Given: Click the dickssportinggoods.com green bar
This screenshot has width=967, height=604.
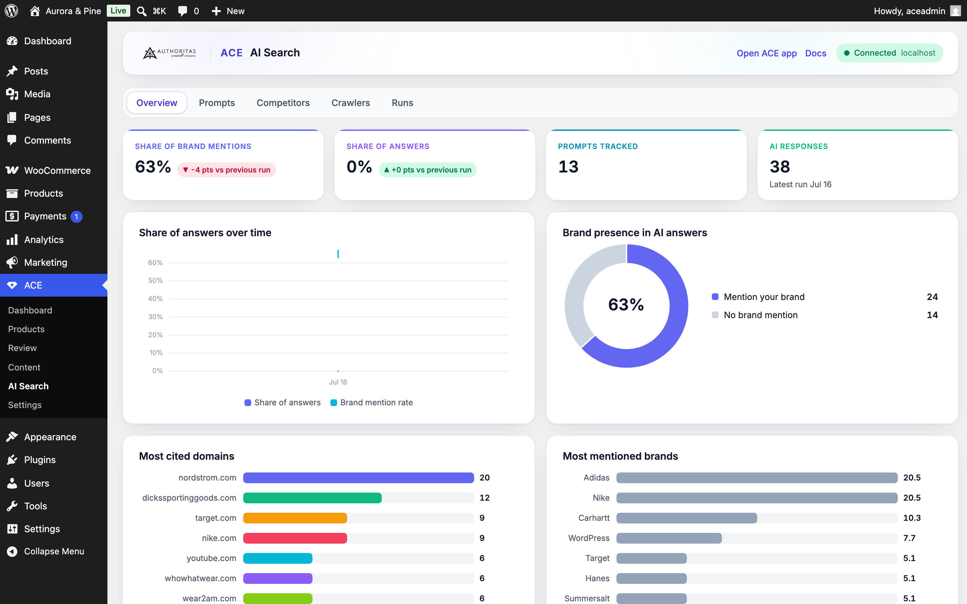Looking at the screenshot, I should point(313,498).
